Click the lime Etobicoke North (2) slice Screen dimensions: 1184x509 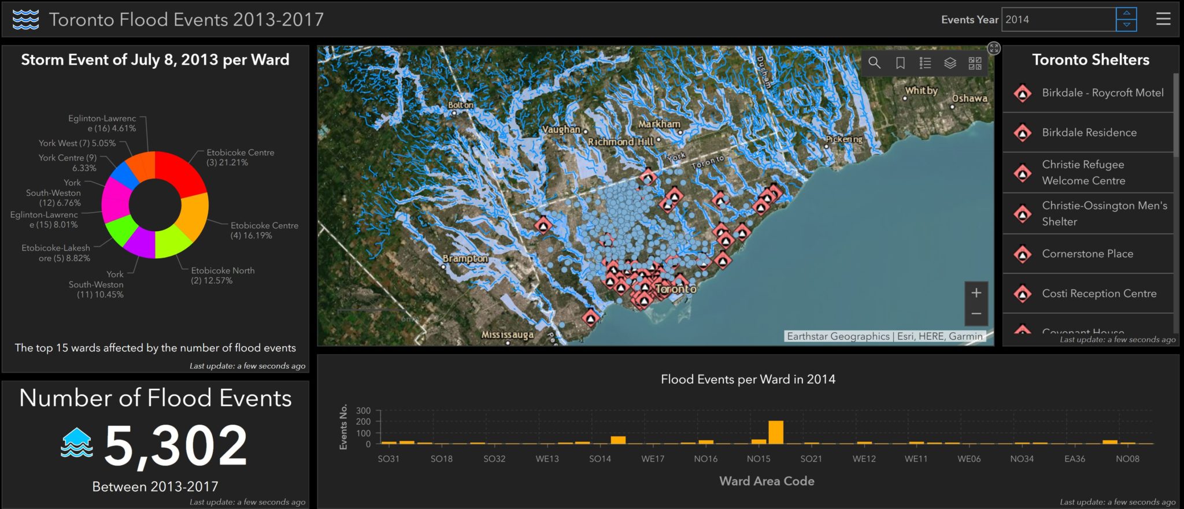point(172,242)
